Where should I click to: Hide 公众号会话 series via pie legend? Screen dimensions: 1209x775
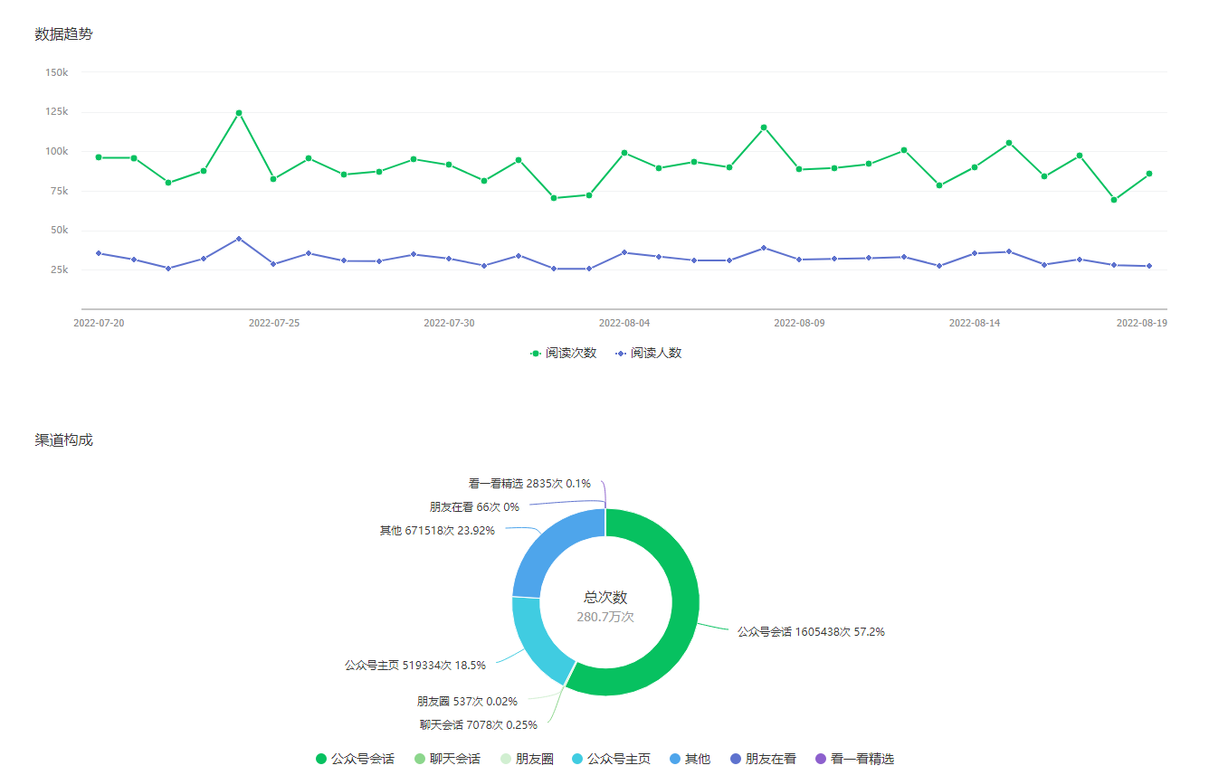click(355, 759)
